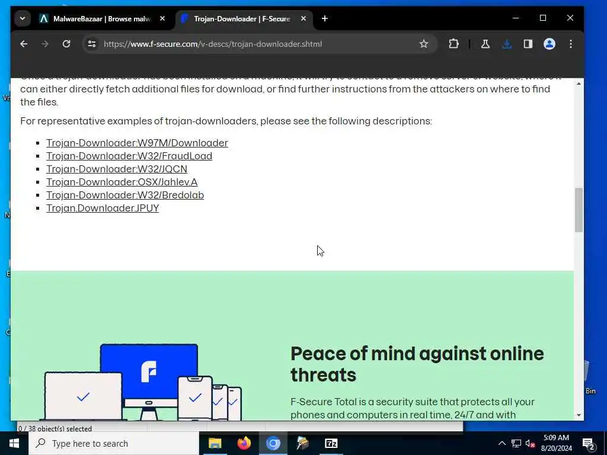The image size is (607, 455).
Task: Open the tab search dropdown arrow
Action: (x=23, y=18)
